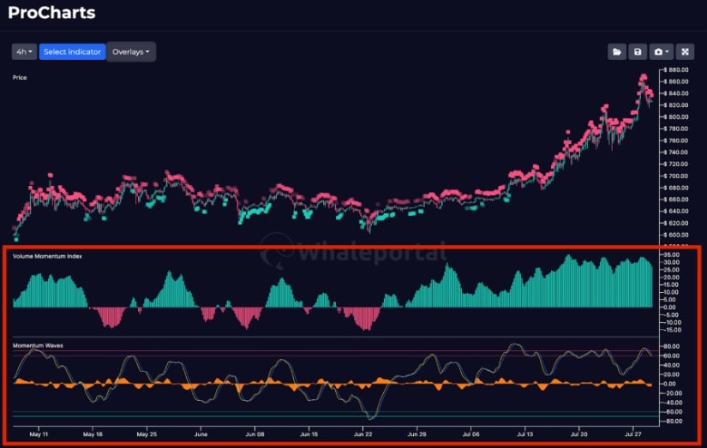Click the ProCharts title
Screen dimensions: 707x448
click(x=51, y=13)
